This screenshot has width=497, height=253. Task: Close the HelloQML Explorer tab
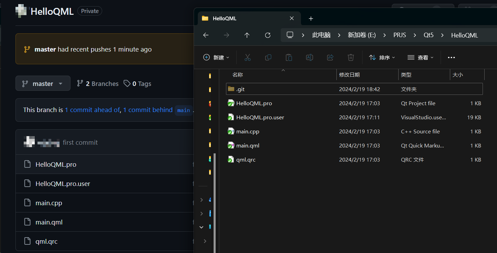click(292, 19)
